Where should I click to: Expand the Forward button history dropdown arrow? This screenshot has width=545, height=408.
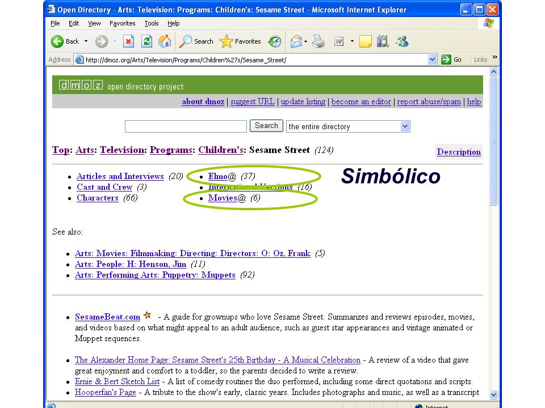[115, 41]
